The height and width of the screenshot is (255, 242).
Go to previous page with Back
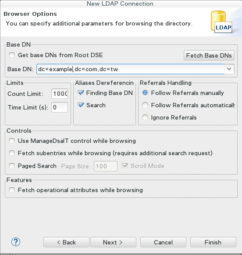click(x=66, y=242)
